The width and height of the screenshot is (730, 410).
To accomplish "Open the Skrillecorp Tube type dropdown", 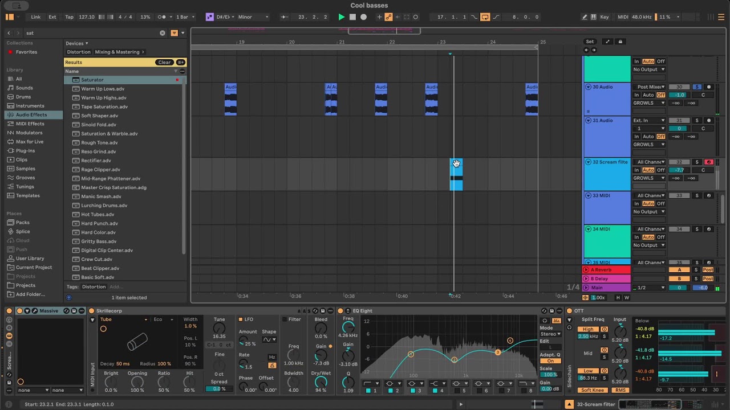I will [x=124, y=319].
